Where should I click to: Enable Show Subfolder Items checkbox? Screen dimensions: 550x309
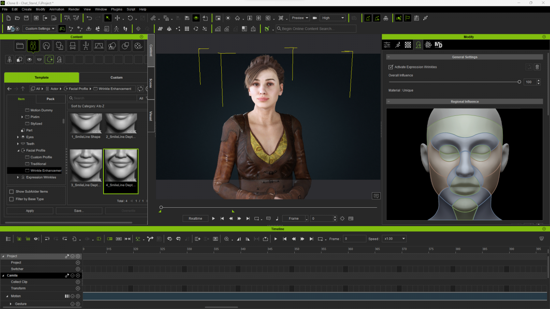point(12,191)
